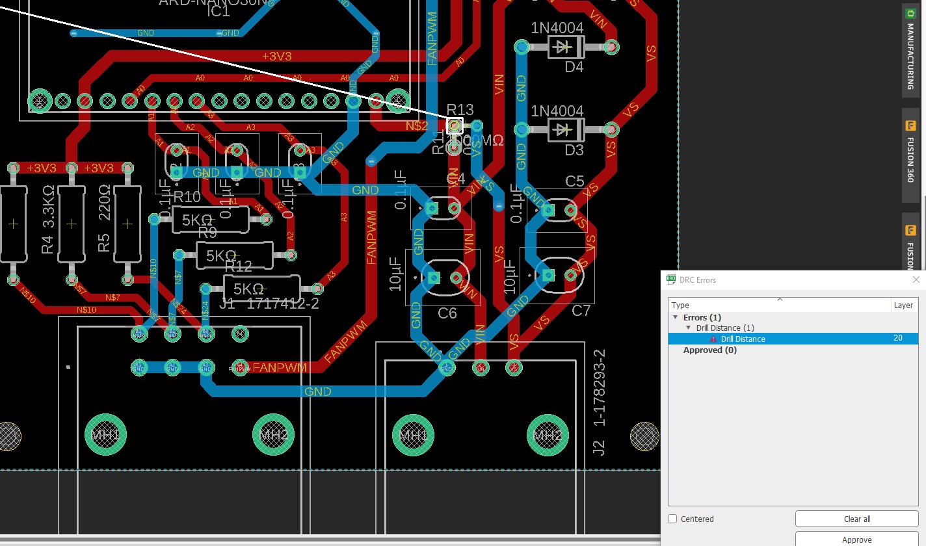This screenshot has height=546, width=926.
Task: Click the N$2 net label near R13
Action: click(417, 125)
